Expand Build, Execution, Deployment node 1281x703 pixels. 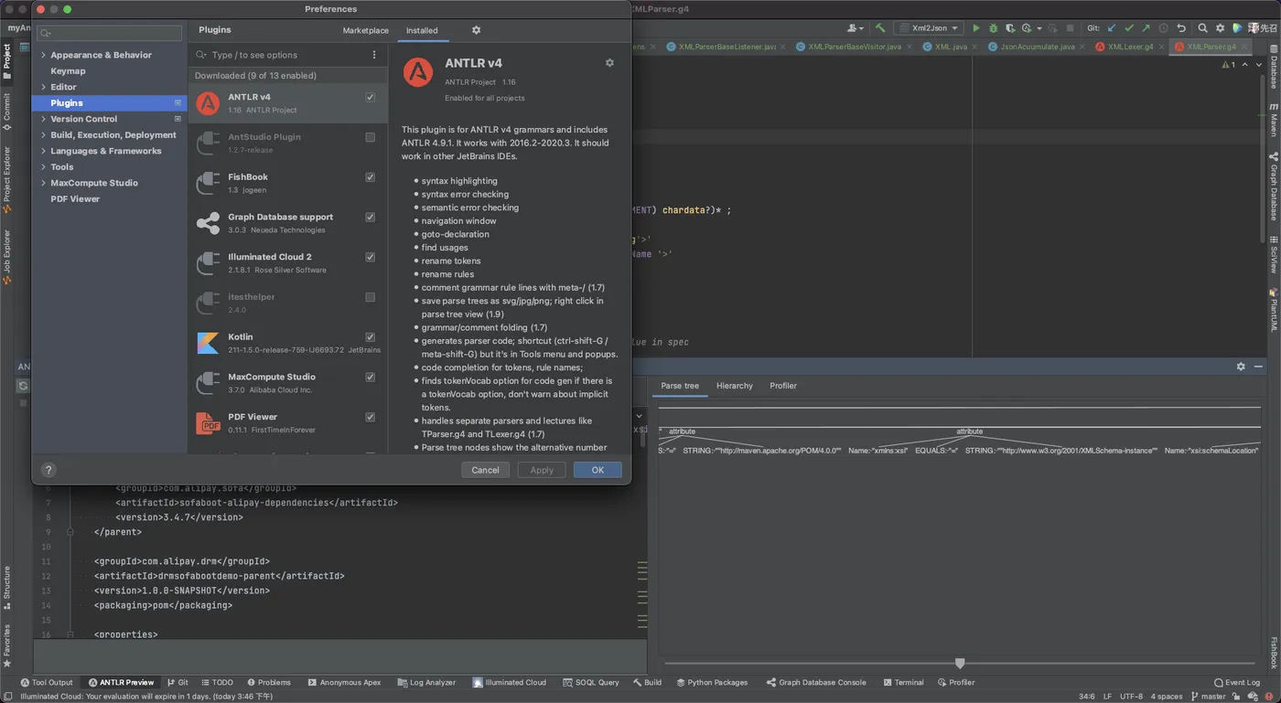pyautogui.click(x=42, y=135)
